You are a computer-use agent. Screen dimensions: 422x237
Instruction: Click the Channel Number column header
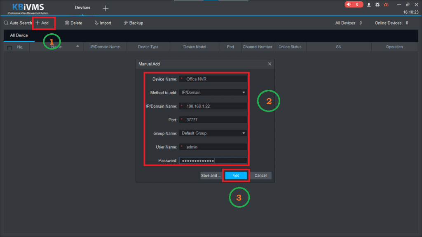point(257,47)
